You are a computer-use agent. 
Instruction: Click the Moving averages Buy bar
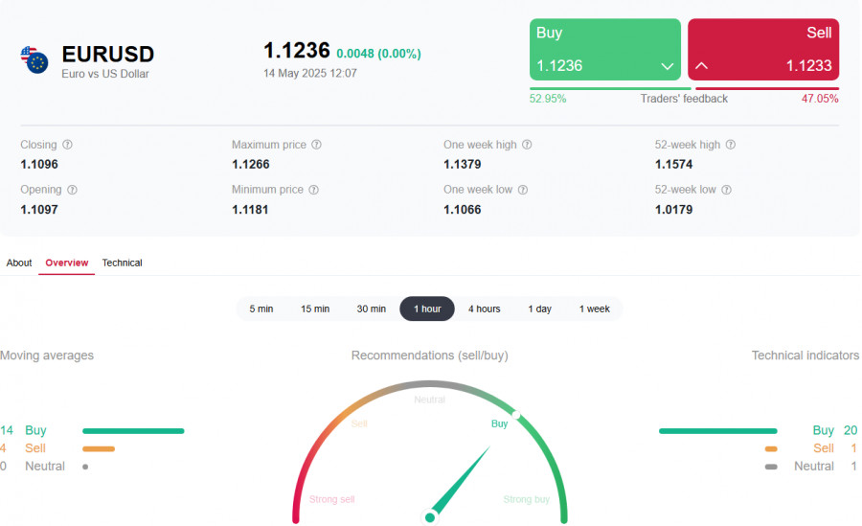pyautogui.click(x=133, y=431)
